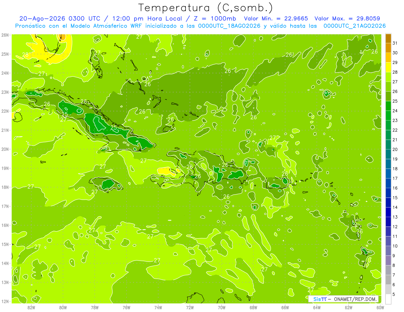The image size is (404, 312).
Task: Click the '26N' latitude axis label
Action: pyautogui.click(x=5, y=35)
